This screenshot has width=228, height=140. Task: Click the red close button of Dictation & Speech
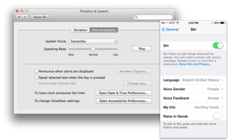coord(17,11)
